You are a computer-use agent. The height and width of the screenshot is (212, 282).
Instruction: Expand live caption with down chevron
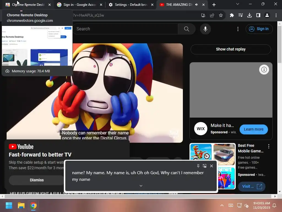141,186
